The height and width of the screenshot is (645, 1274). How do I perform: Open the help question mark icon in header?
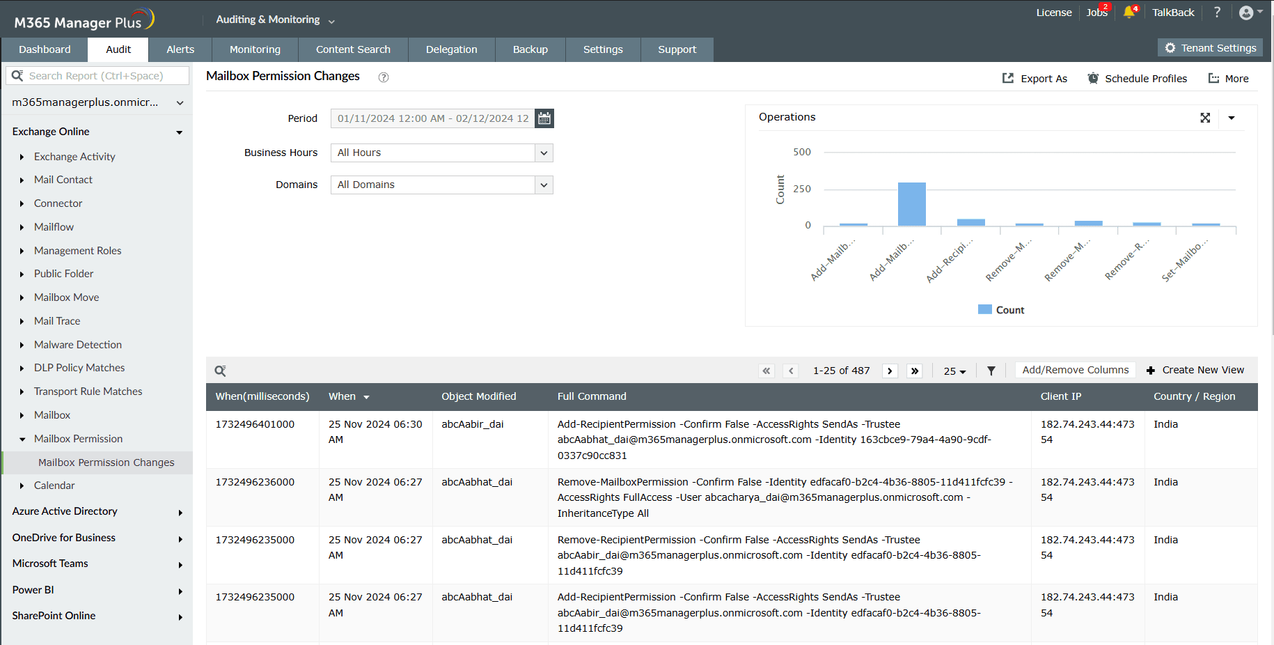coord(1217,12)
